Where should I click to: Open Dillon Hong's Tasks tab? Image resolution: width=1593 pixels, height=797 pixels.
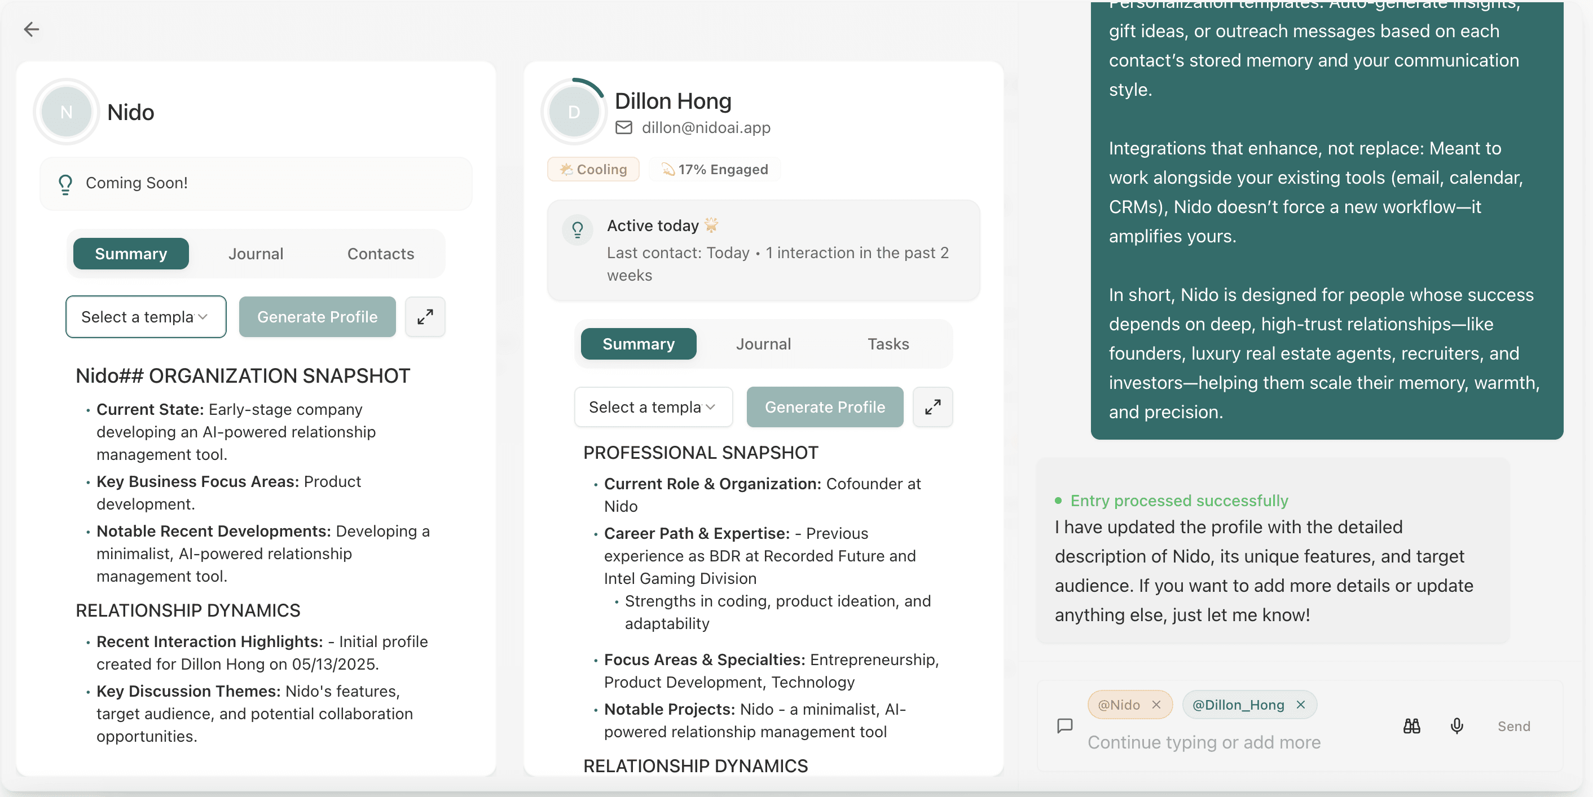pos(888,344)
